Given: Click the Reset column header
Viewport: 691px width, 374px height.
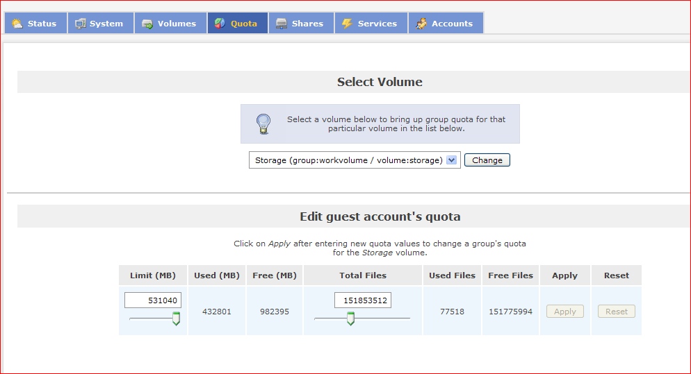Looking at the screenshot, I should pos(616,275).
